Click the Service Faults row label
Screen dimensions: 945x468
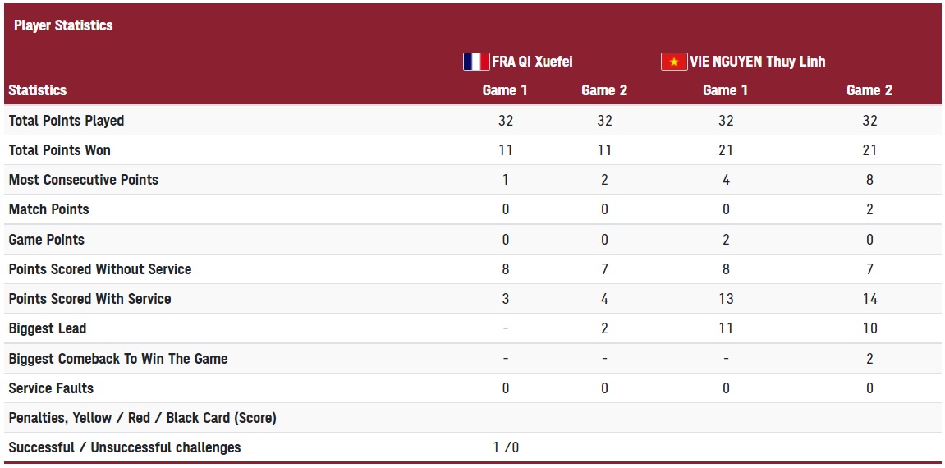point(51,388)
